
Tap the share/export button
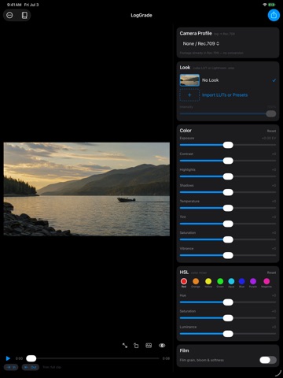pos(274,15)
